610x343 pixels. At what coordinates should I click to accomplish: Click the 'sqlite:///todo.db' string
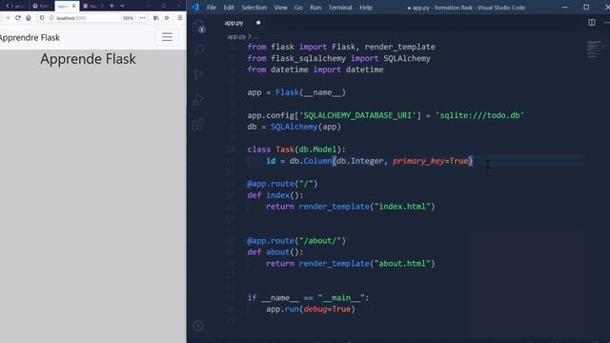[479, 115]
